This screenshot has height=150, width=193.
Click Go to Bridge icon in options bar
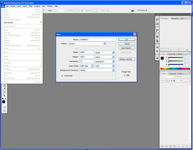[133, 10]
